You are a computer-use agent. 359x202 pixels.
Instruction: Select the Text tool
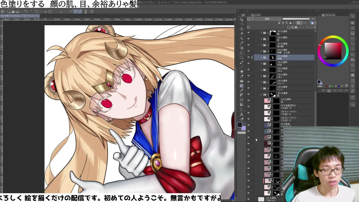pyautogui.click(x=241, y=114)
